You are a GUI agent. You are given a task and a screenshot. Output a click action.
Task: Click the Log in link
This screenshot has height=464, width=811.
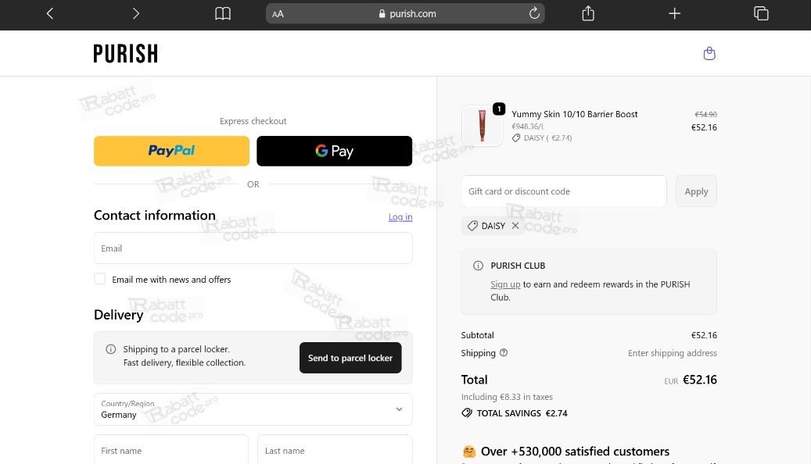pos(400,217)
